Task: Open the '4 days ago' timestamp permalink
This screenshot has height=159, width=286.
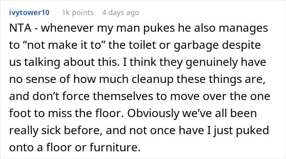Action: click(x=121, y=13)
